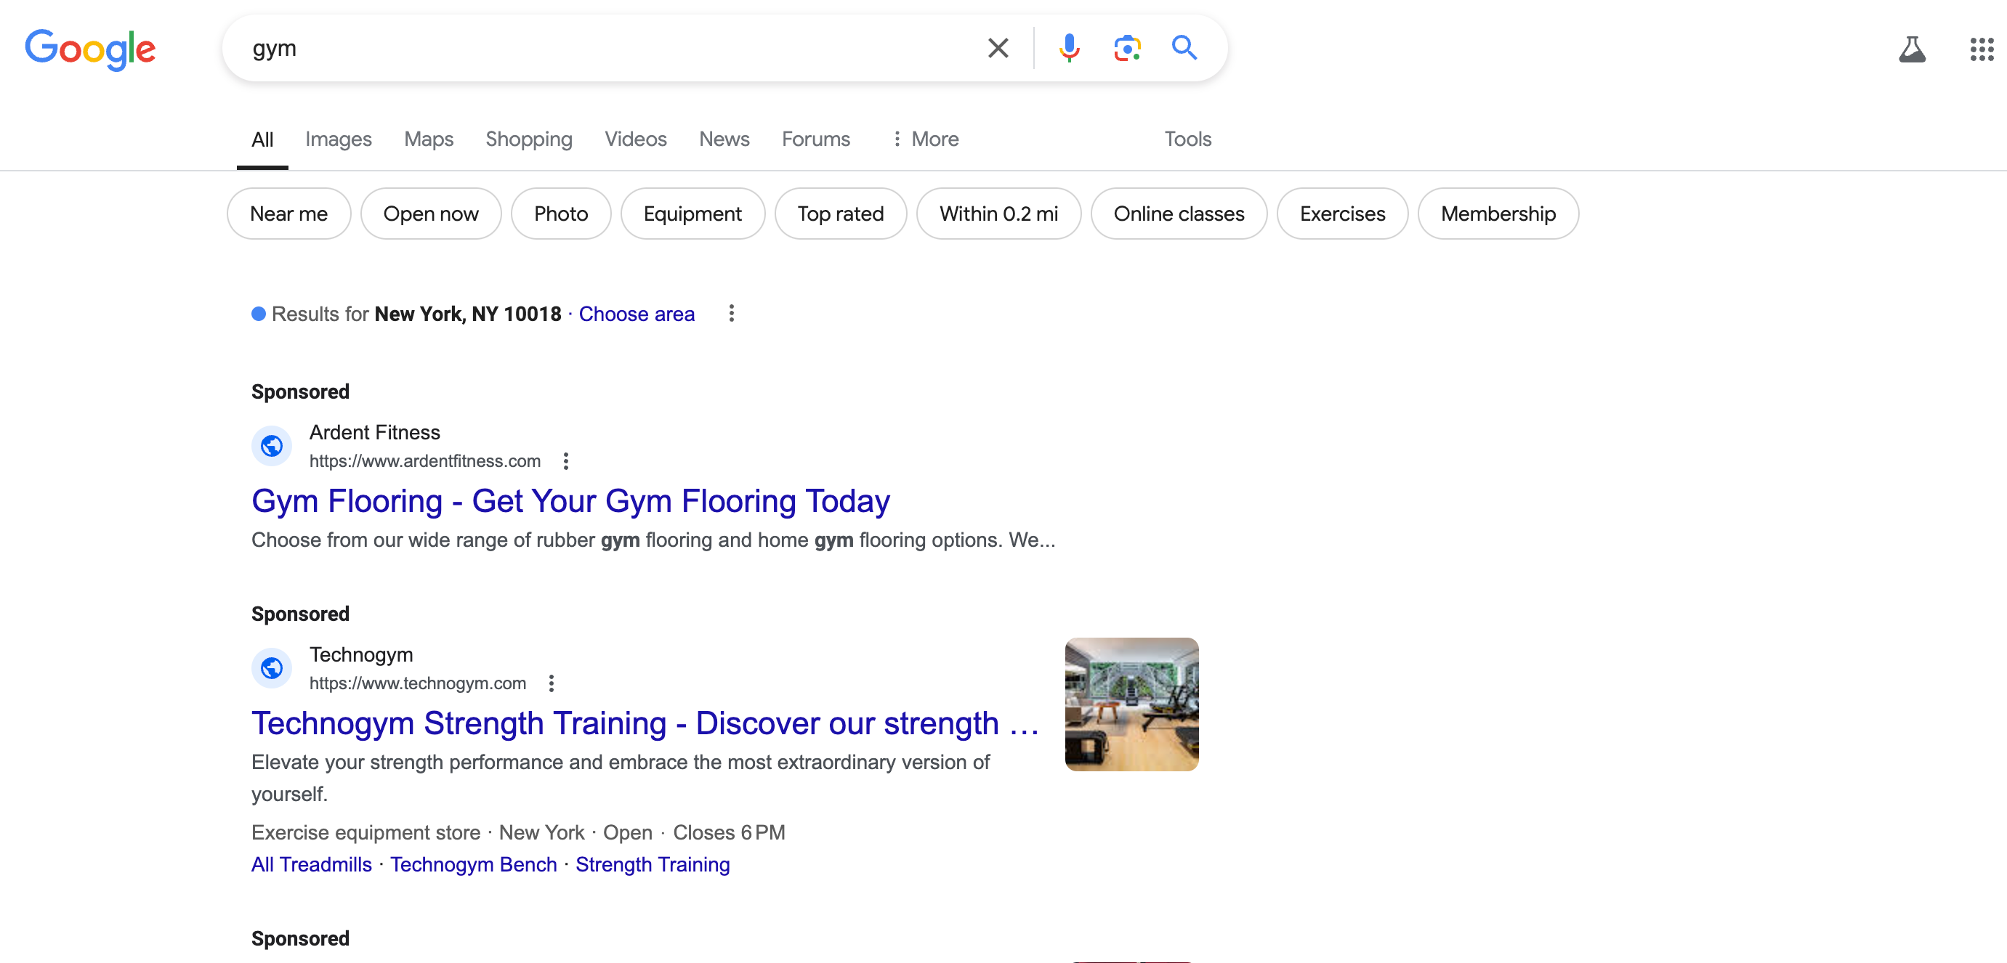Click the Ardent Fitness globe favicon
The image size is (2007, 963).
pyautogui.click(x=271, y=446)
